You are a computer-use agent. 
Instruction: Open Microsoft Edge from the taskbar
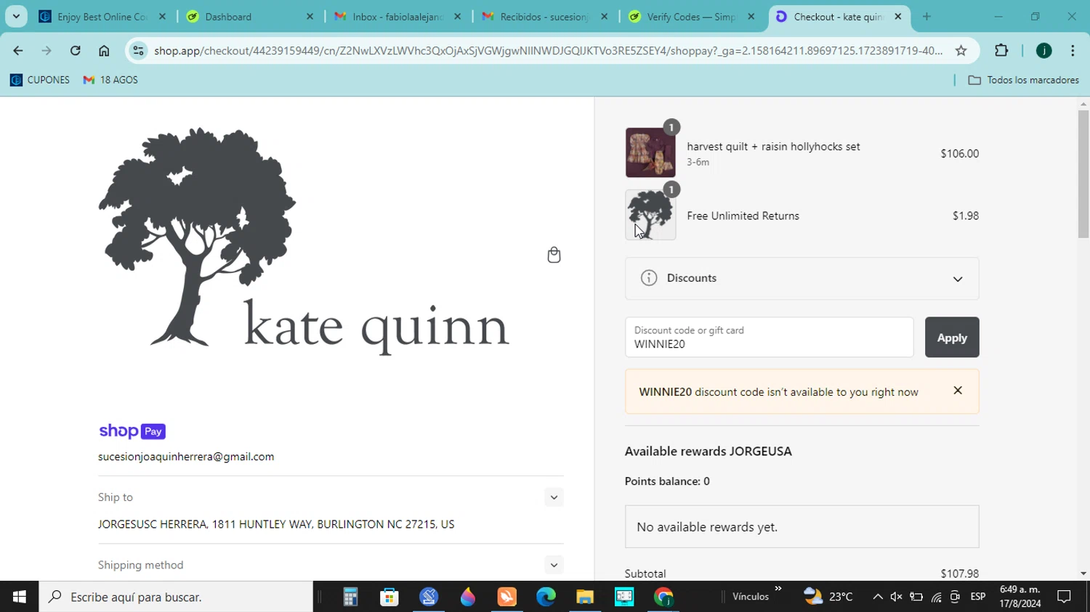[x=546, y=597]
